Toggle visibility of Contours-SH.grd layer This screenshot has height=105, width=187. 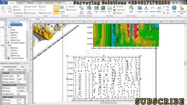[6, 58]
